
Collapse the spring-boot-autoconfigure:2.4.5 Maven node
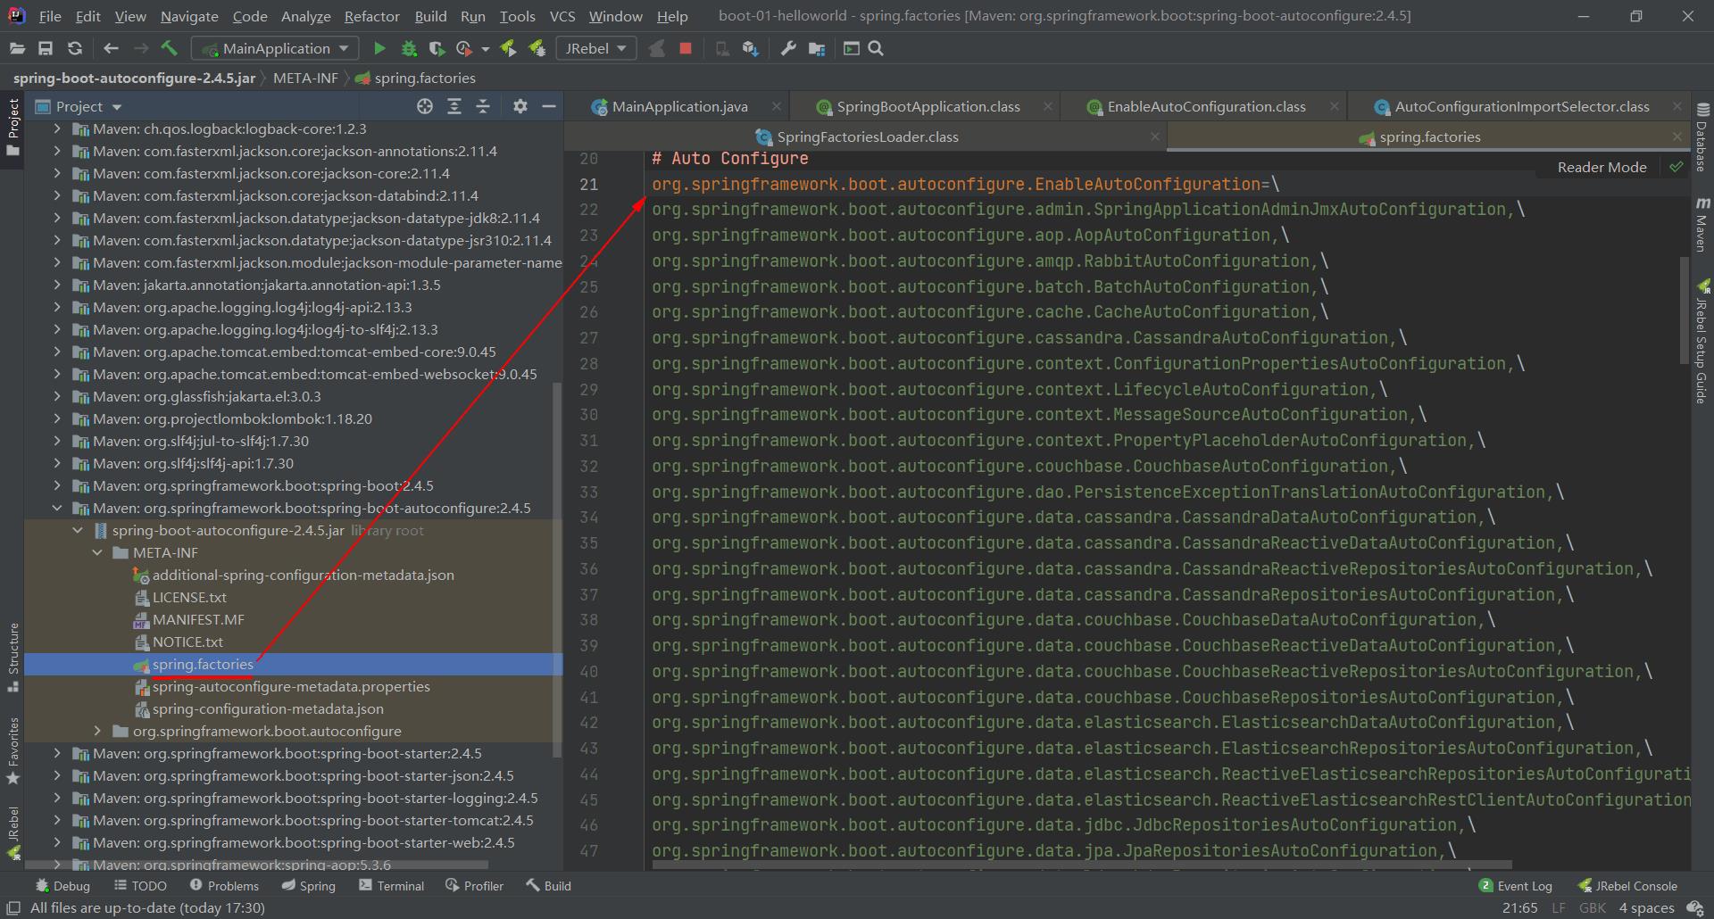point(57,508)
